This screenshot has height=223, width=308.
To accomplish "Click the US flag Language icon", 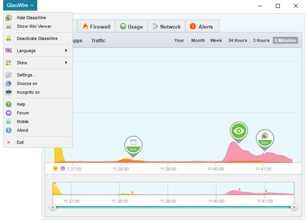I will point(9,50).
